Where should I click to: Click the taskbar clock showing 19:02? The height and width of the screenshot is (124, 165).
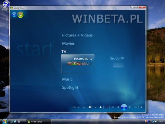tap(161, 122)
